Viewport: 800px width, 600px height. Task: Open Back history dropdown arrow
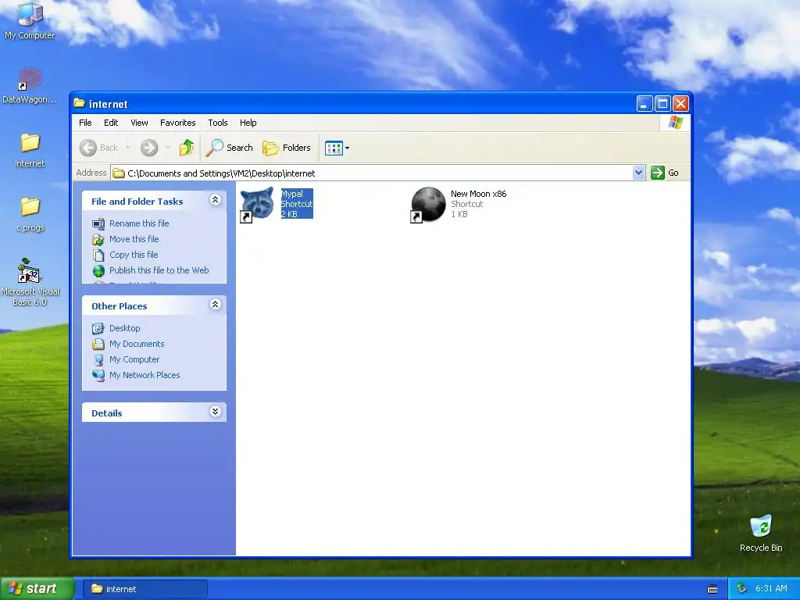pyautogui.click(x=127, y=148)
